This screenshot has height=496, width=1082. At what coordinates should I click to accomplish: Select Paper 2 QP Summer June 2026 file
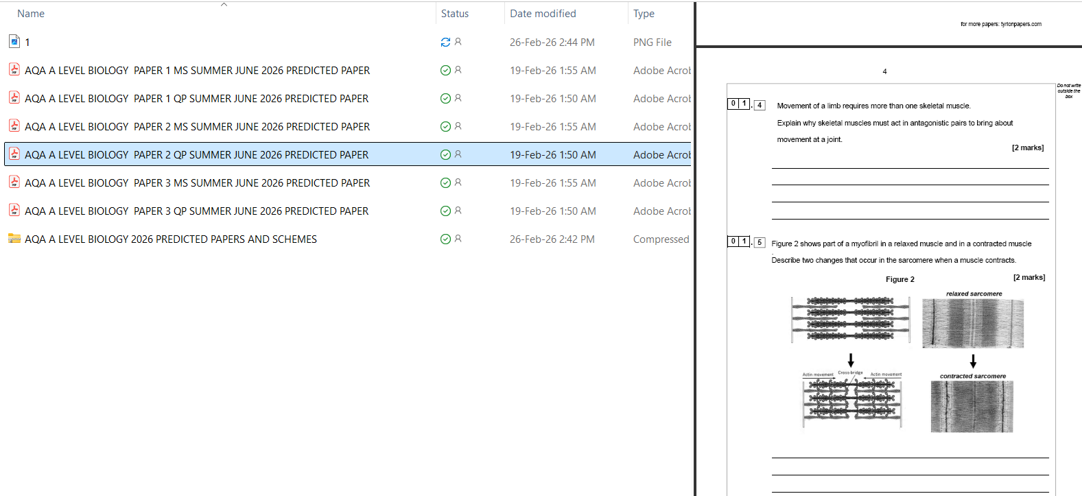click(x=196, y=155)
